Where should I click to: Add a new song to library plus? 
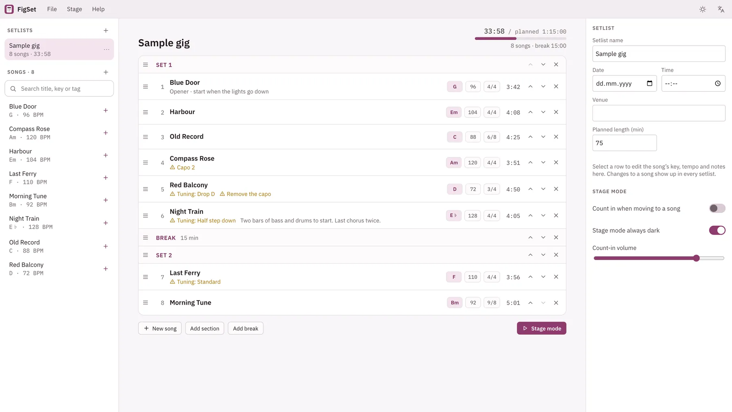pos(106,72)
